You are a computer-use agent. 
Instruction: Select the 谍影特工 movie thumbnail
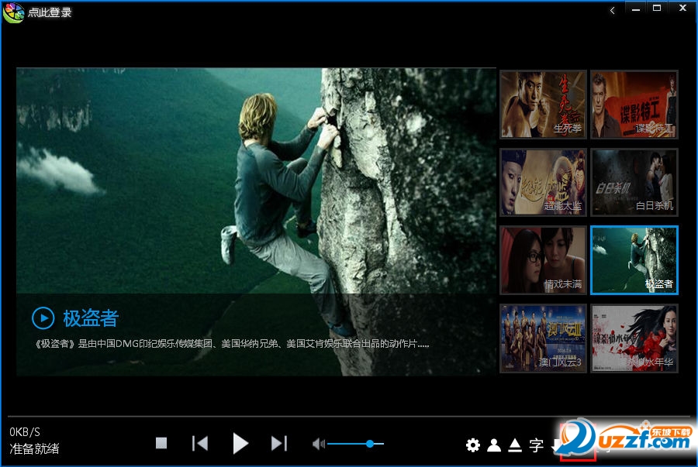[634, 105]
